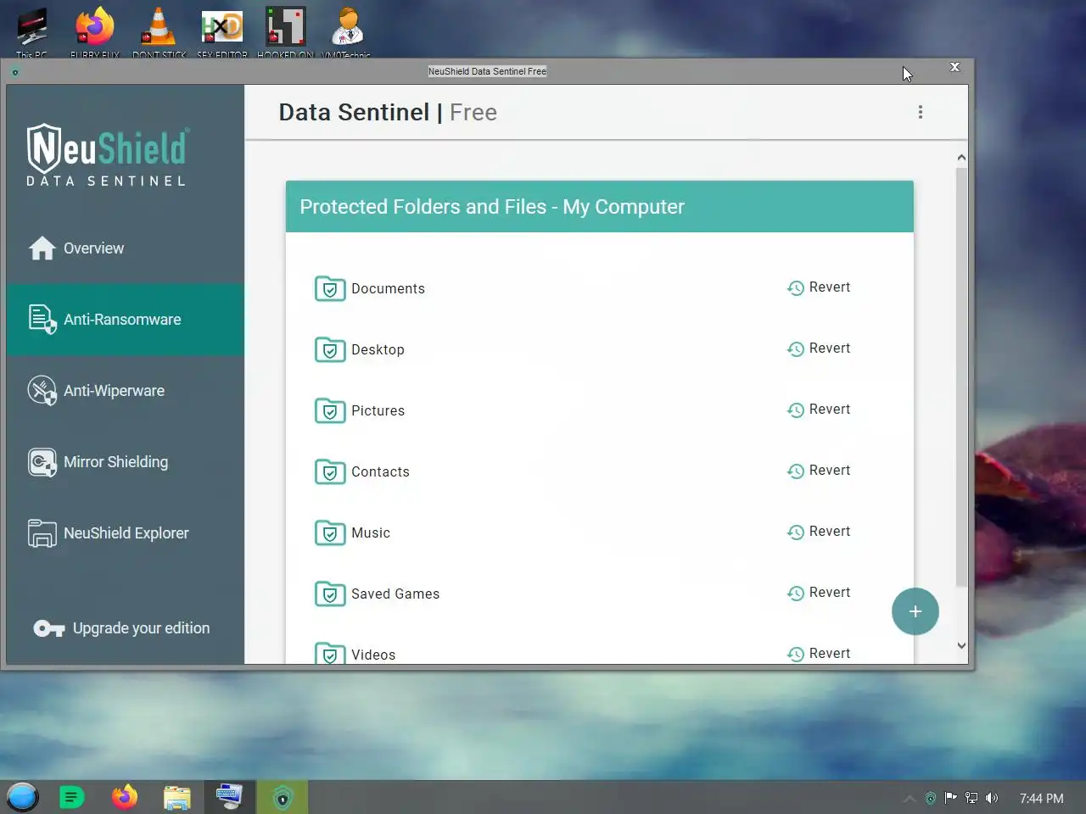Show hidden tray icons arrow
The image size is (1086, 814).
pos(910,798)
